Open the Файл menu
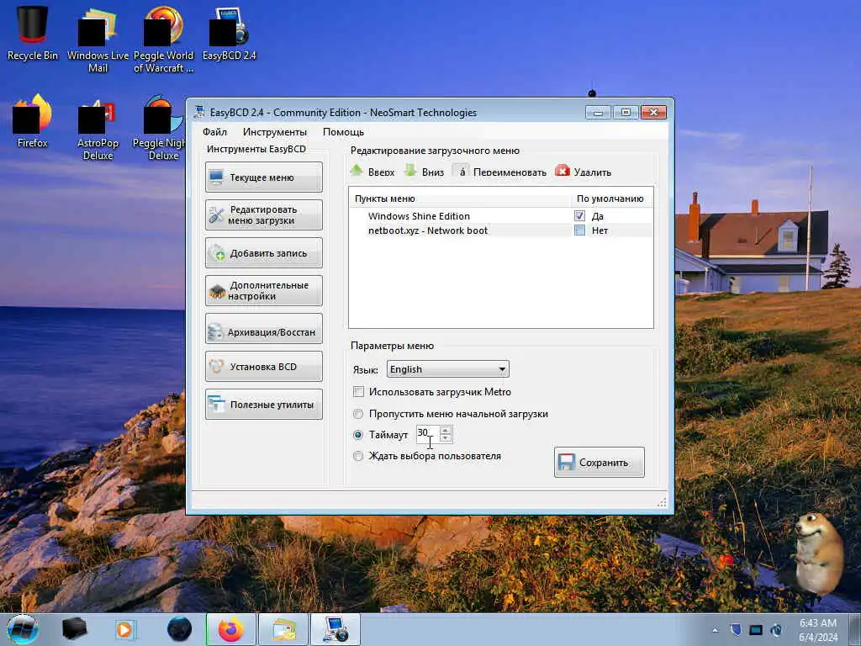The image size is (861, 646). 214,132
